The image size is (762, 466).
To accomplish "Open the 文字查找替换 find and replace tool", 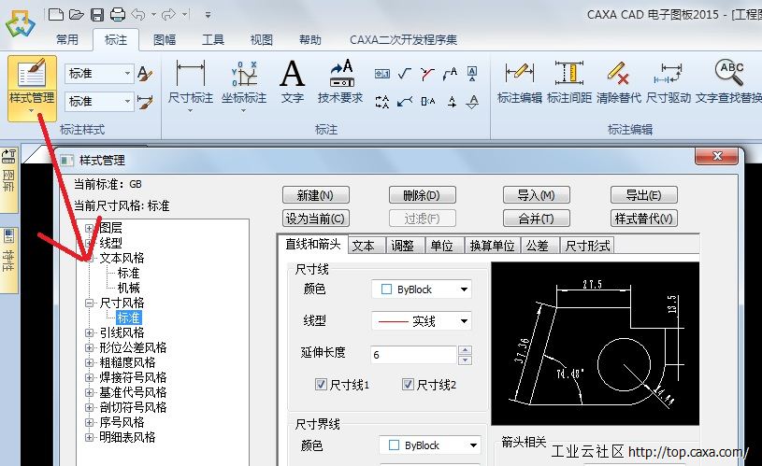I will pos(731,80).
